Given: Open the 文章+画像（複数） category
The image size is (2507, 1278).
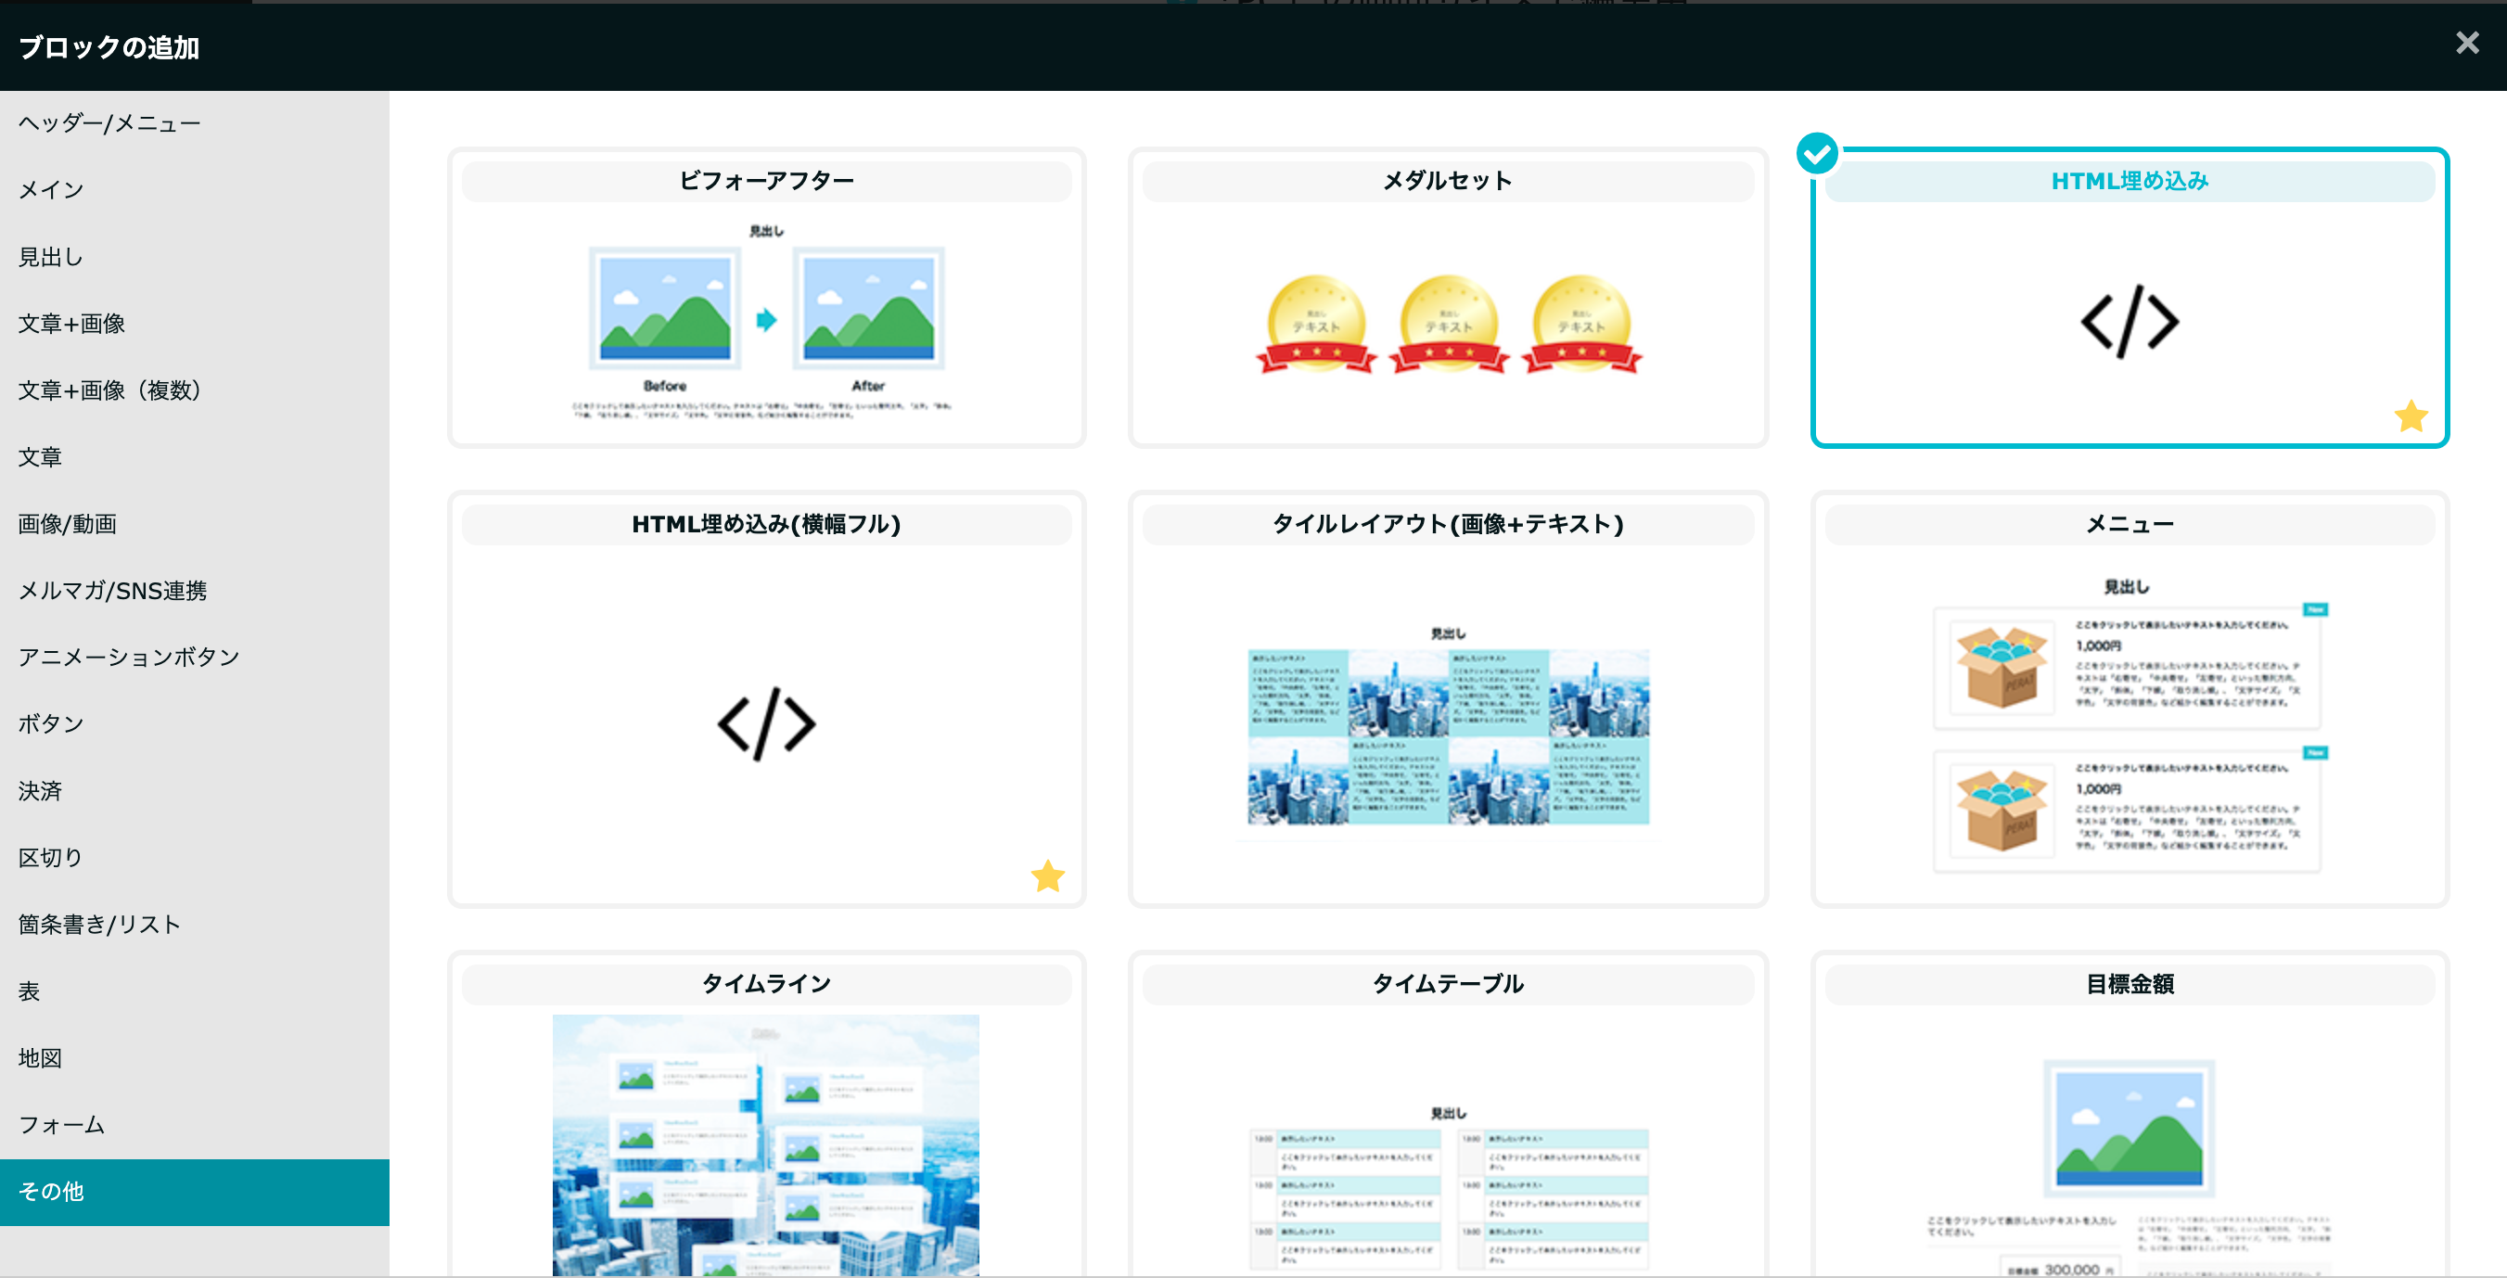Looking at the screenshot, I should 195,390.
